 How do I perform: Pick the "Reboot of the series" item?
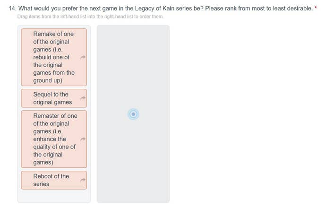coord(51,180)
